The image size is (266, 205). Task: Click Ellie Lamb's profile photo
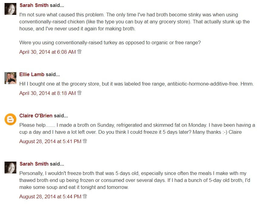coord(10,78)
